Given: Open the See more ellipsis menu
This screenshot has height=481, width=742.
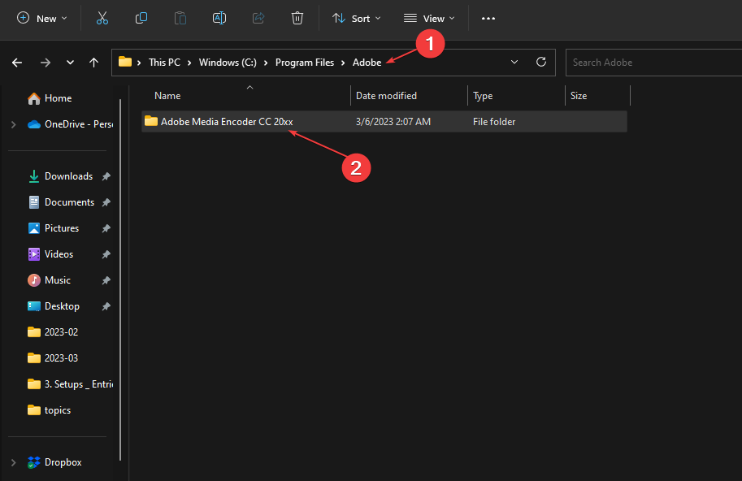Looking at the screenshot, I should click(x=488, y=17).
